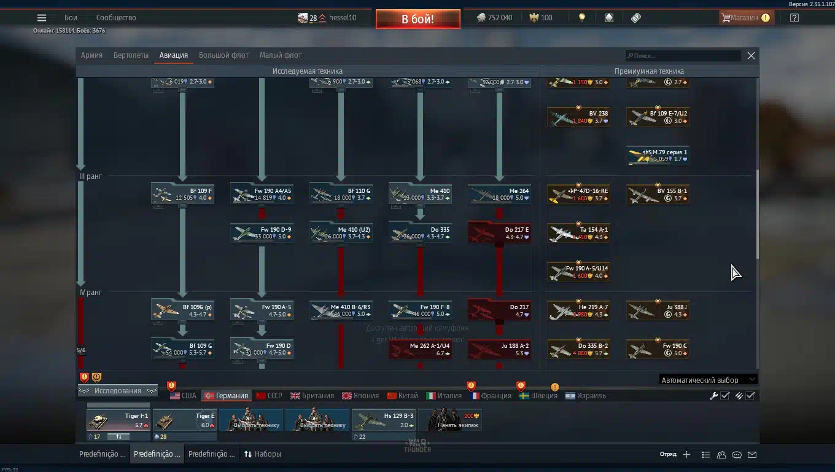Click swap arrows on Tiger H1 slot
835x472 pixels.
pos(118,436)
